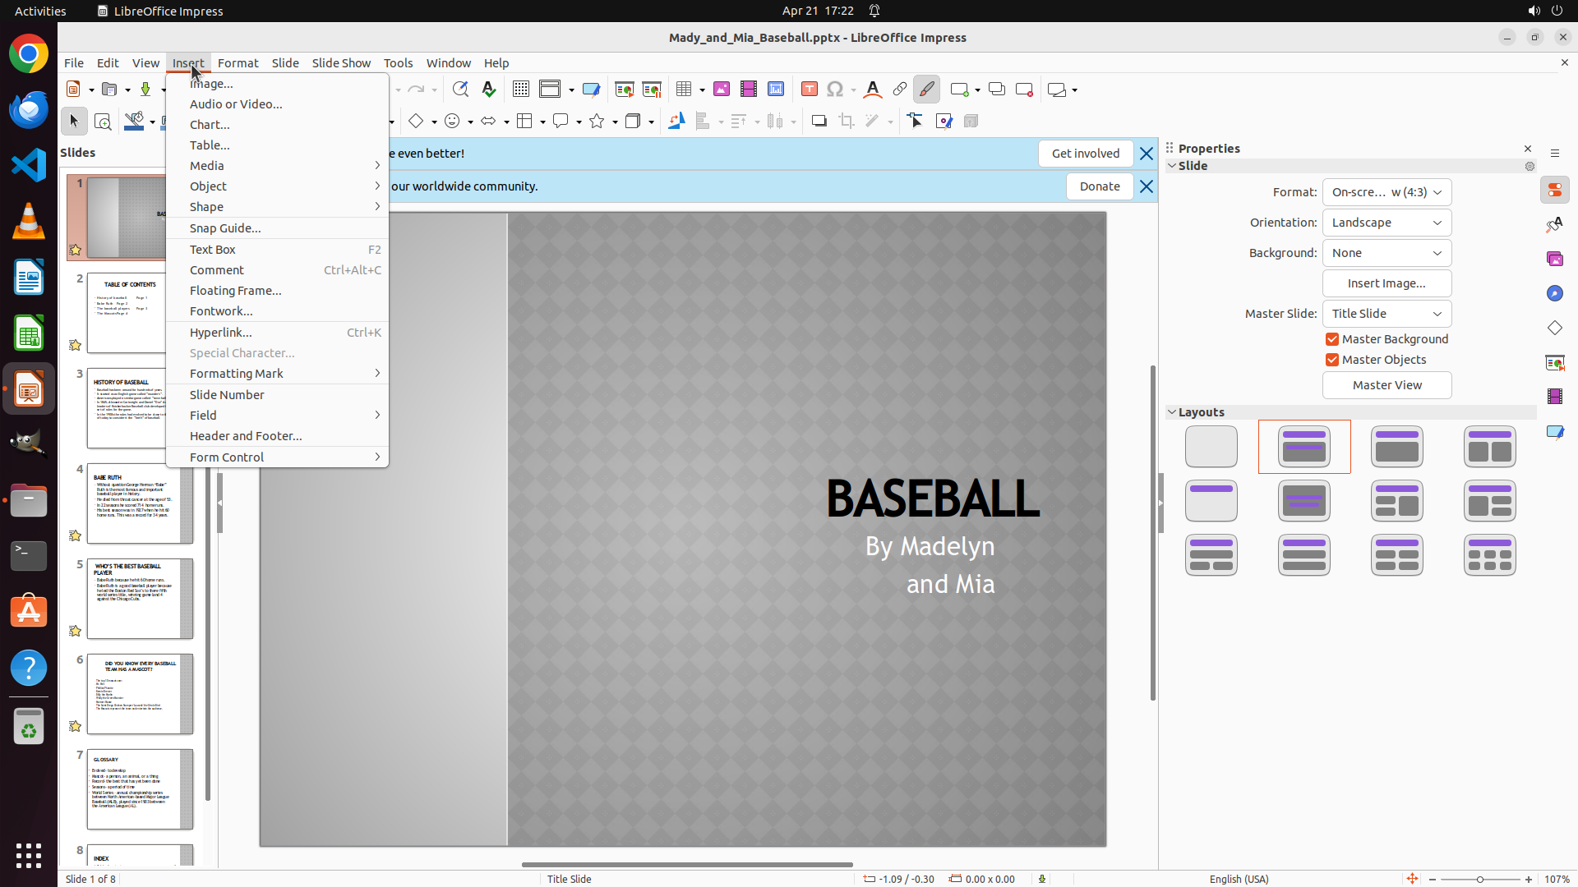
Task: Open the Slide Show menu
Action: coord(341,63)
